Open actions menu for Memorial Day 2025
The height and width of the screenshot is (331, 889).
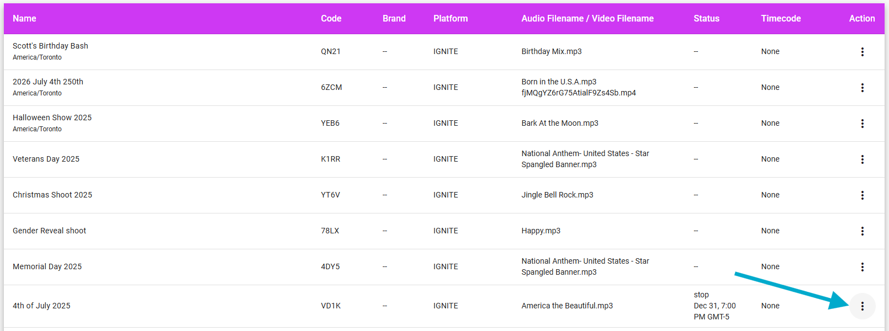click(862, 267)
